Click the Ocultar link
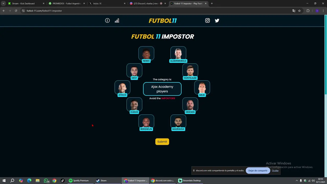This screenshot has width=327, height=184. point(275,170)
